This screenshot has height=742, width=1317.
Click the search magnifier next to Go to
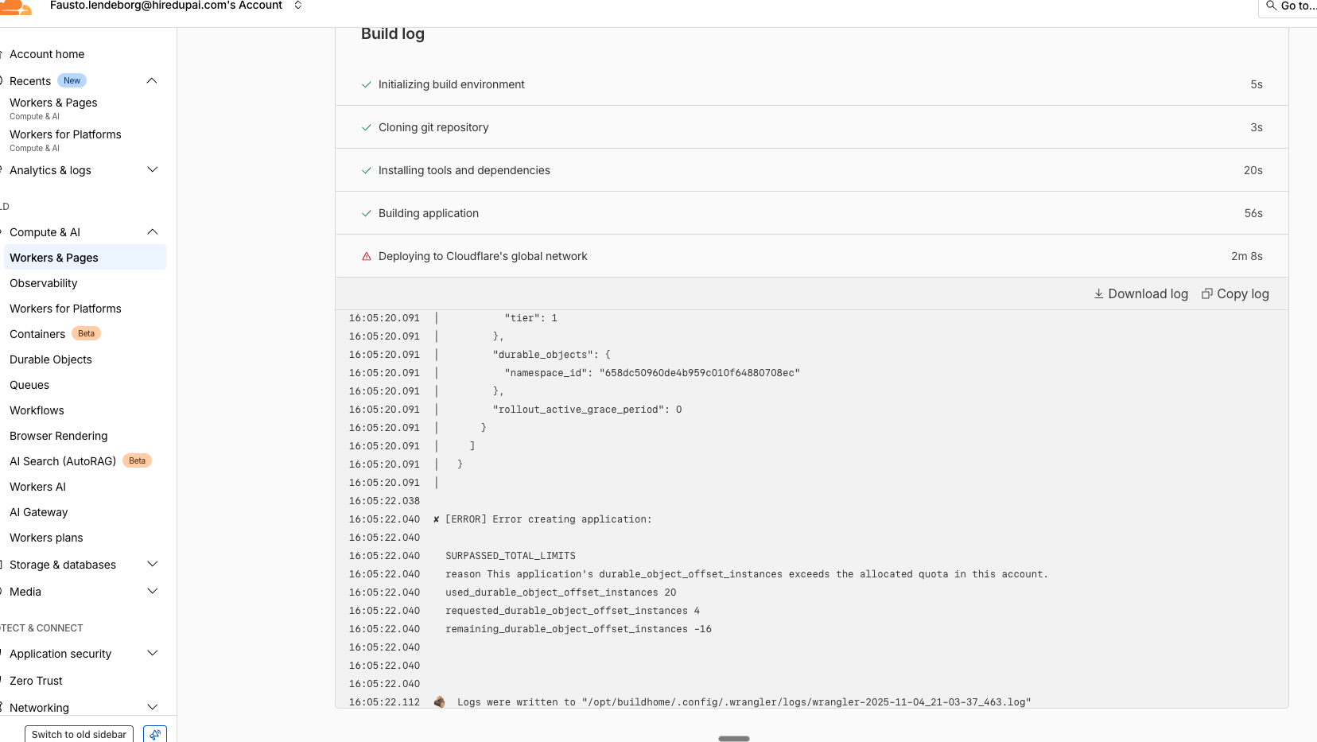pos(1271,6)
